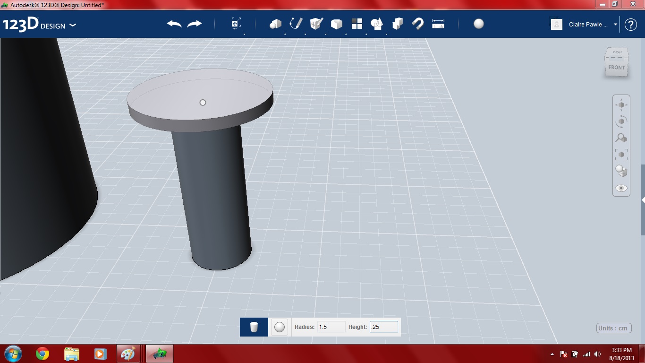The height and width of the screenshot is (363, 645).
Task: Select the sphere option beside cylinder
Action: (280, 327)
